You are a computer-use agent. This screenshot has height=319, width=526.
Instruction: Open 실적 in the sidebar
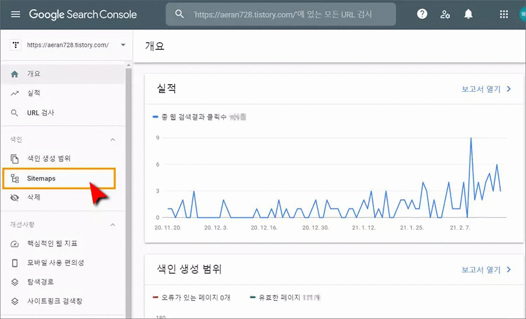tap(63, 93)
